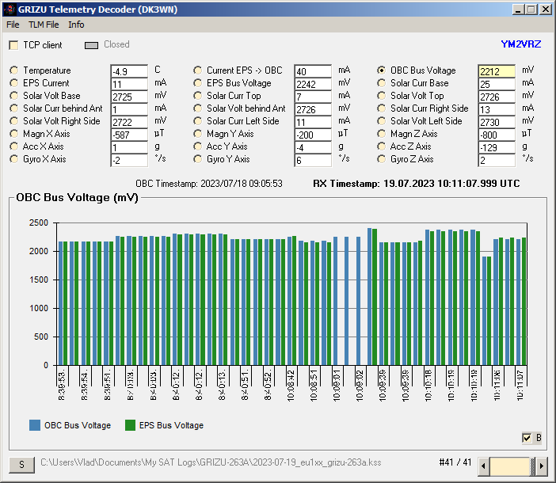Screen dimensions: 556x483
Task: Select Solar Volt behind Ant radio button
Action: pyautogui.click(x=197, y=108)
